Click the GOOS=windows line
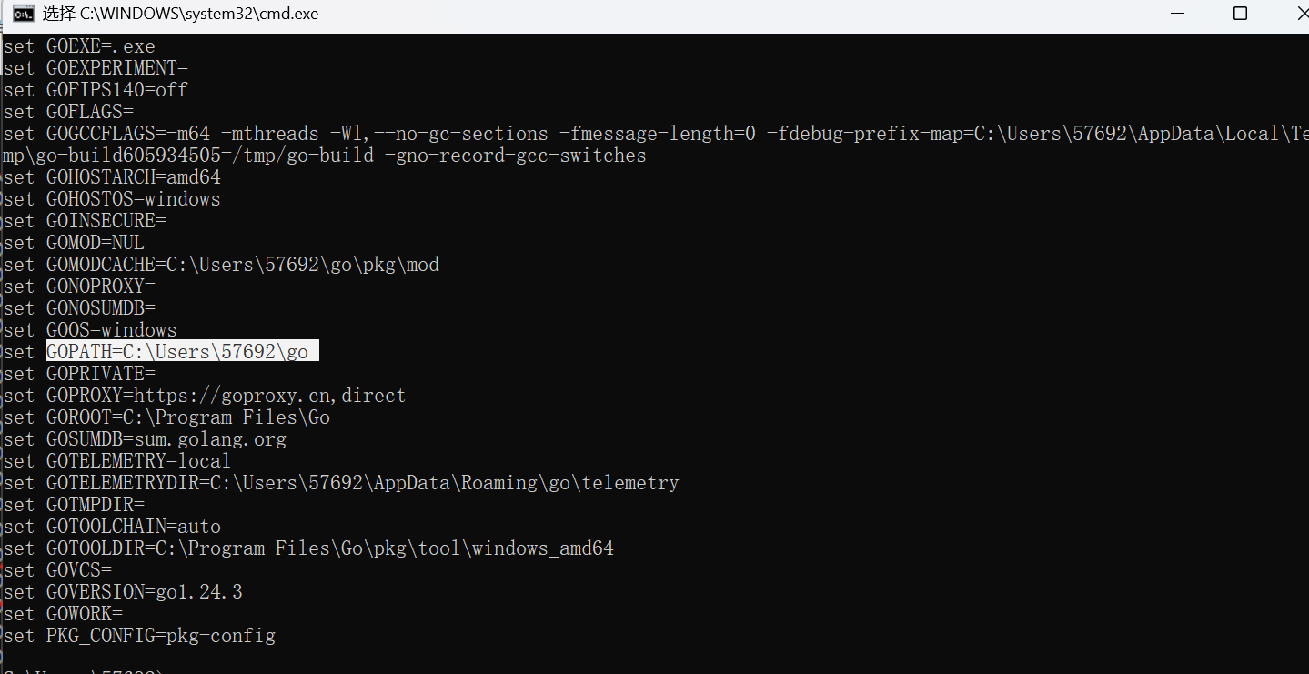 pos(90,330)
